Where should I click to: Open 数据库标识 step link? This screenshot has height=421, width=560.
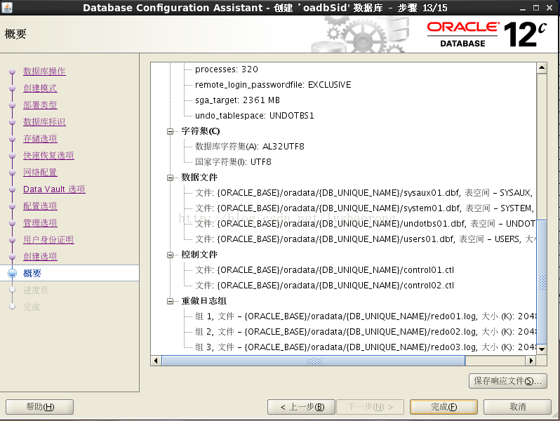44,122
